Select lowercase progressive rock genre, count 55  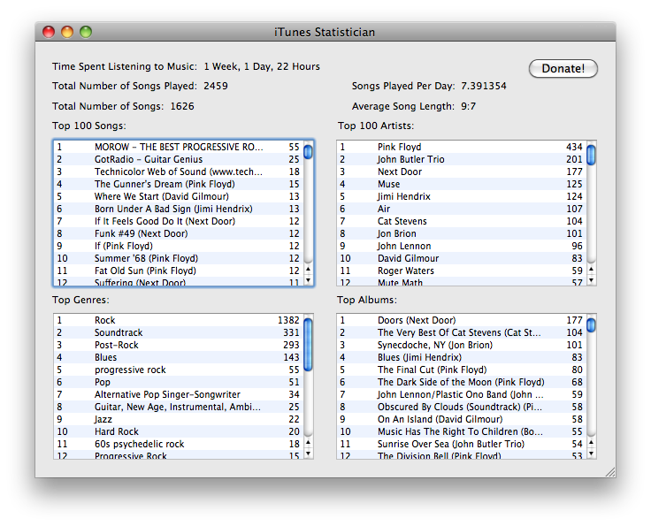coord(179,370)
